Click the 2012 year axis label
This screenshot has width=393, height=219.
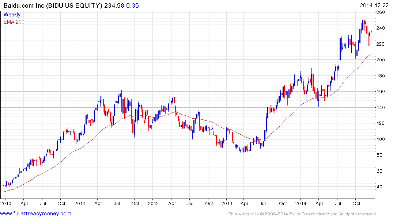point(153,203)
